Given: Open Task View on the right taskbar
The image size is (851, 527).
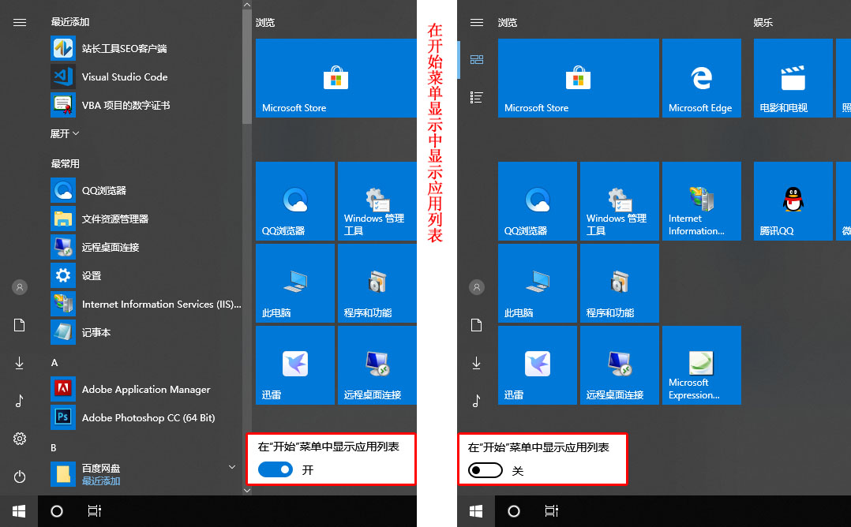Looking at the screenshot, I should pyautogui.click(x=551, y=511).
